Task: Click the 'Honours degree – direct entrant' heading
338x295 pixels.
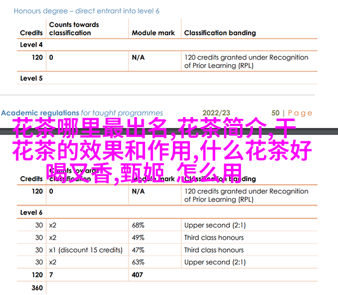Action: pos(86,11)
